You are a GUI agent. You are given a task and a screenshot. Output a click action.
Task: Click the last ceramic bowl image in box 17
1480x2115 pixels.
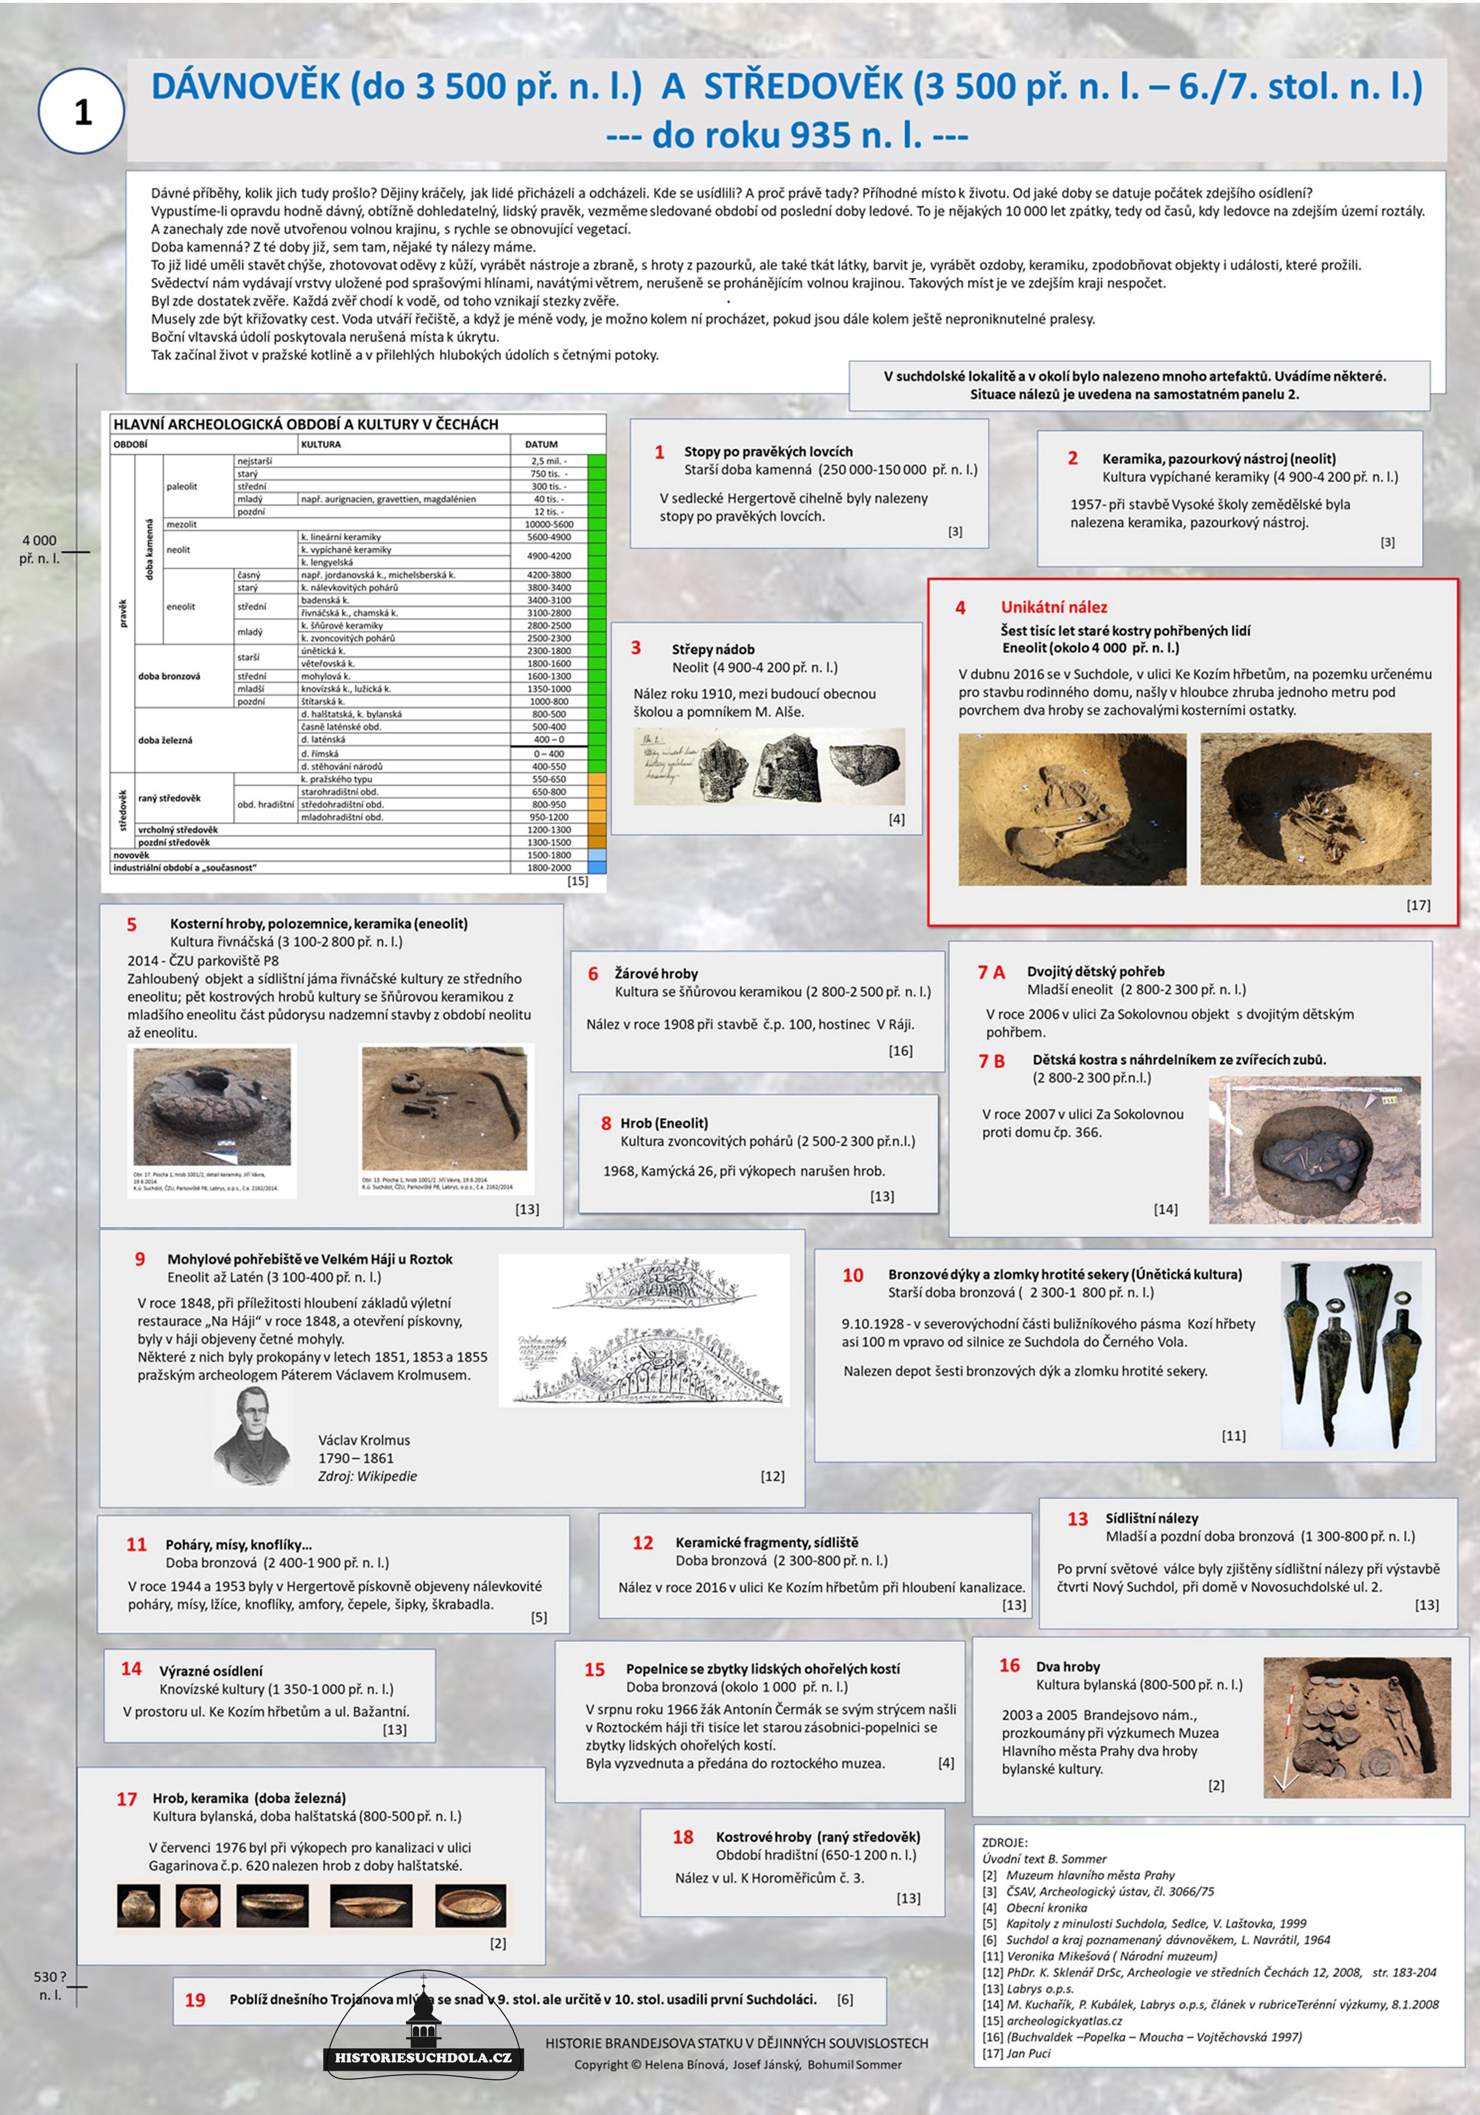pos(470,1907)
